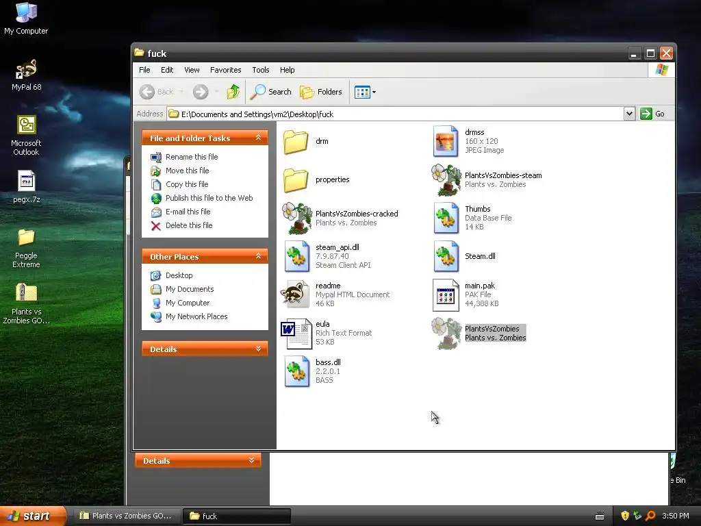
Task: Select the bass.dll file icon
Action: click(297, 371)
